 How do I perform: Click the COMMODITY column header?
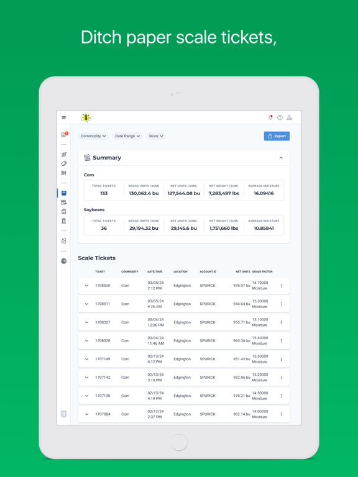click(x=130, y=271)
